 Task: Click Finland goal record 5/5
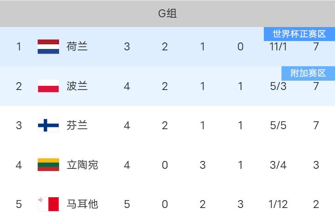tap(278, 125)
